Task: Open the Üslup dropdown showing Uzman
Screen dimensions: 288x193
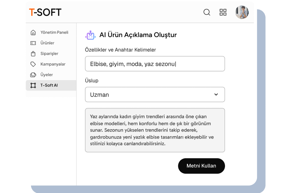Action: click(x=155, y=94)
